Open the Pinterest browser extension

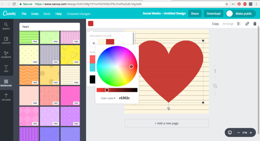click(239, 4)
